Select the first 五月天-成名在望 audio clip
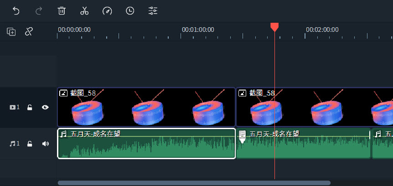The image size is (393, 186). point(146,144)
